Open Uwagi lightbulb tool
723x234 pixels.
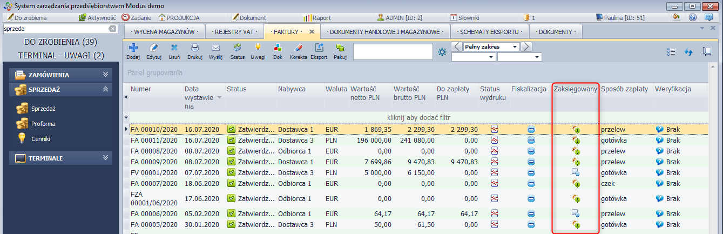coord(258,48)
